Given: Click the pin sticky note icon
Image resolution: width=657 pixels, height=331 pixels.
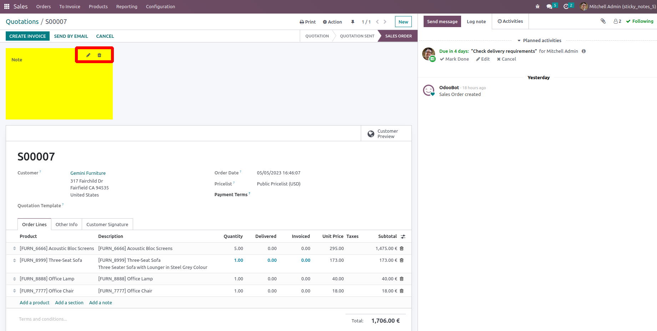Looking at the screenshot, I should 353,22.
